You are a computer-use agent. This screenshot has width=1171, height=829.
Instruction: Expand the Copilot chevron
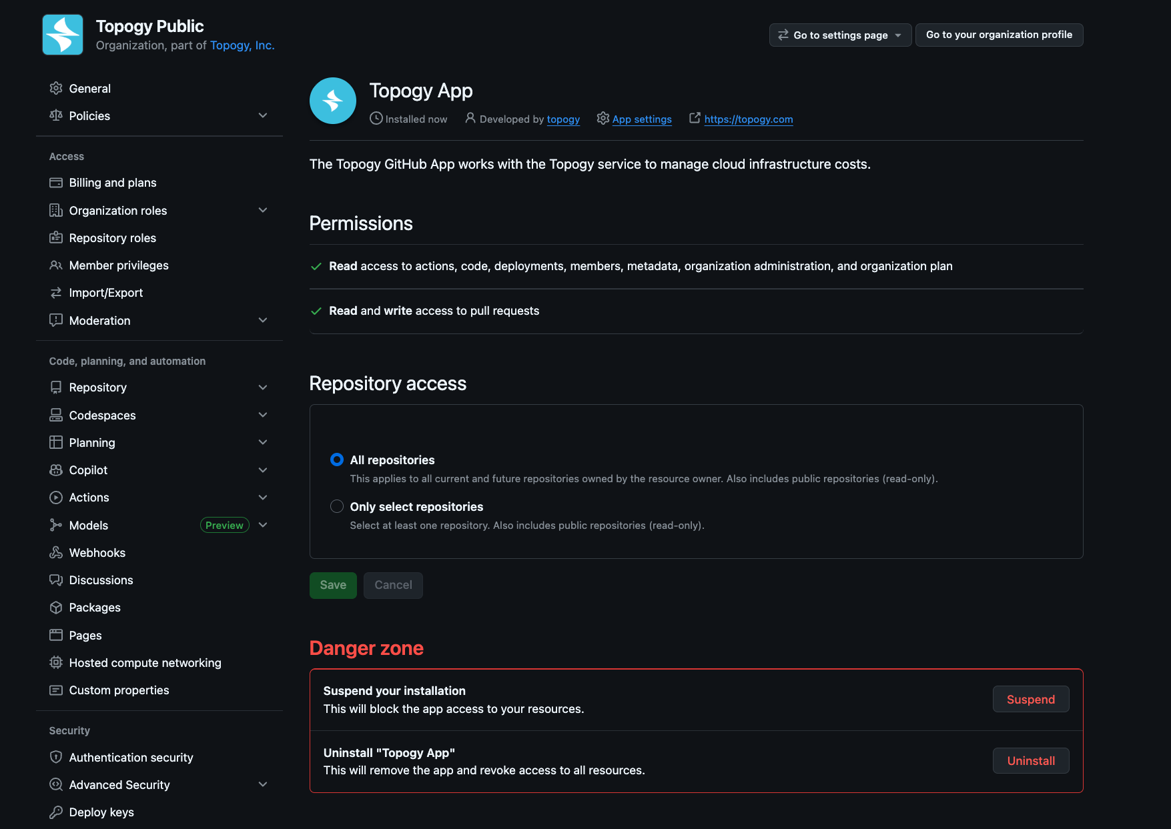pyautogui.click(x=263, y=470)
